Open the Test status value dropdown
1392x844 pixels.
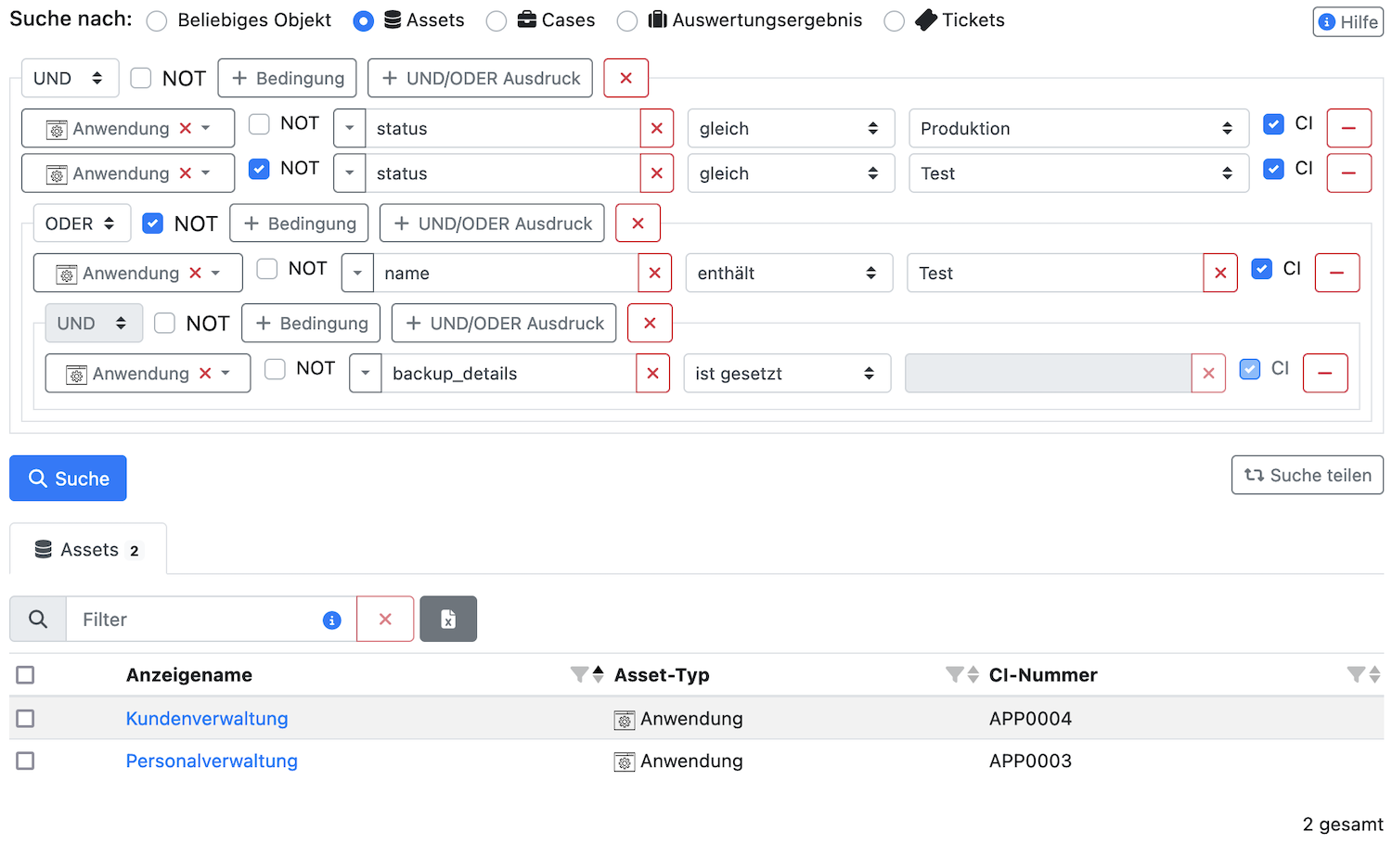pos(1078,173)
